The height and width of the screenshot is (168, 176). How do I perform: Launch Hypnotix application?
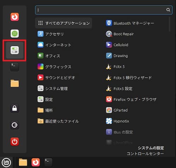(118, 121)
